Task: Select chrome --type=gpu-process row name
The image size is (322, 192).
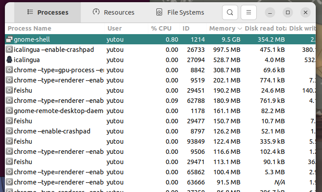Action: point(59,70)
